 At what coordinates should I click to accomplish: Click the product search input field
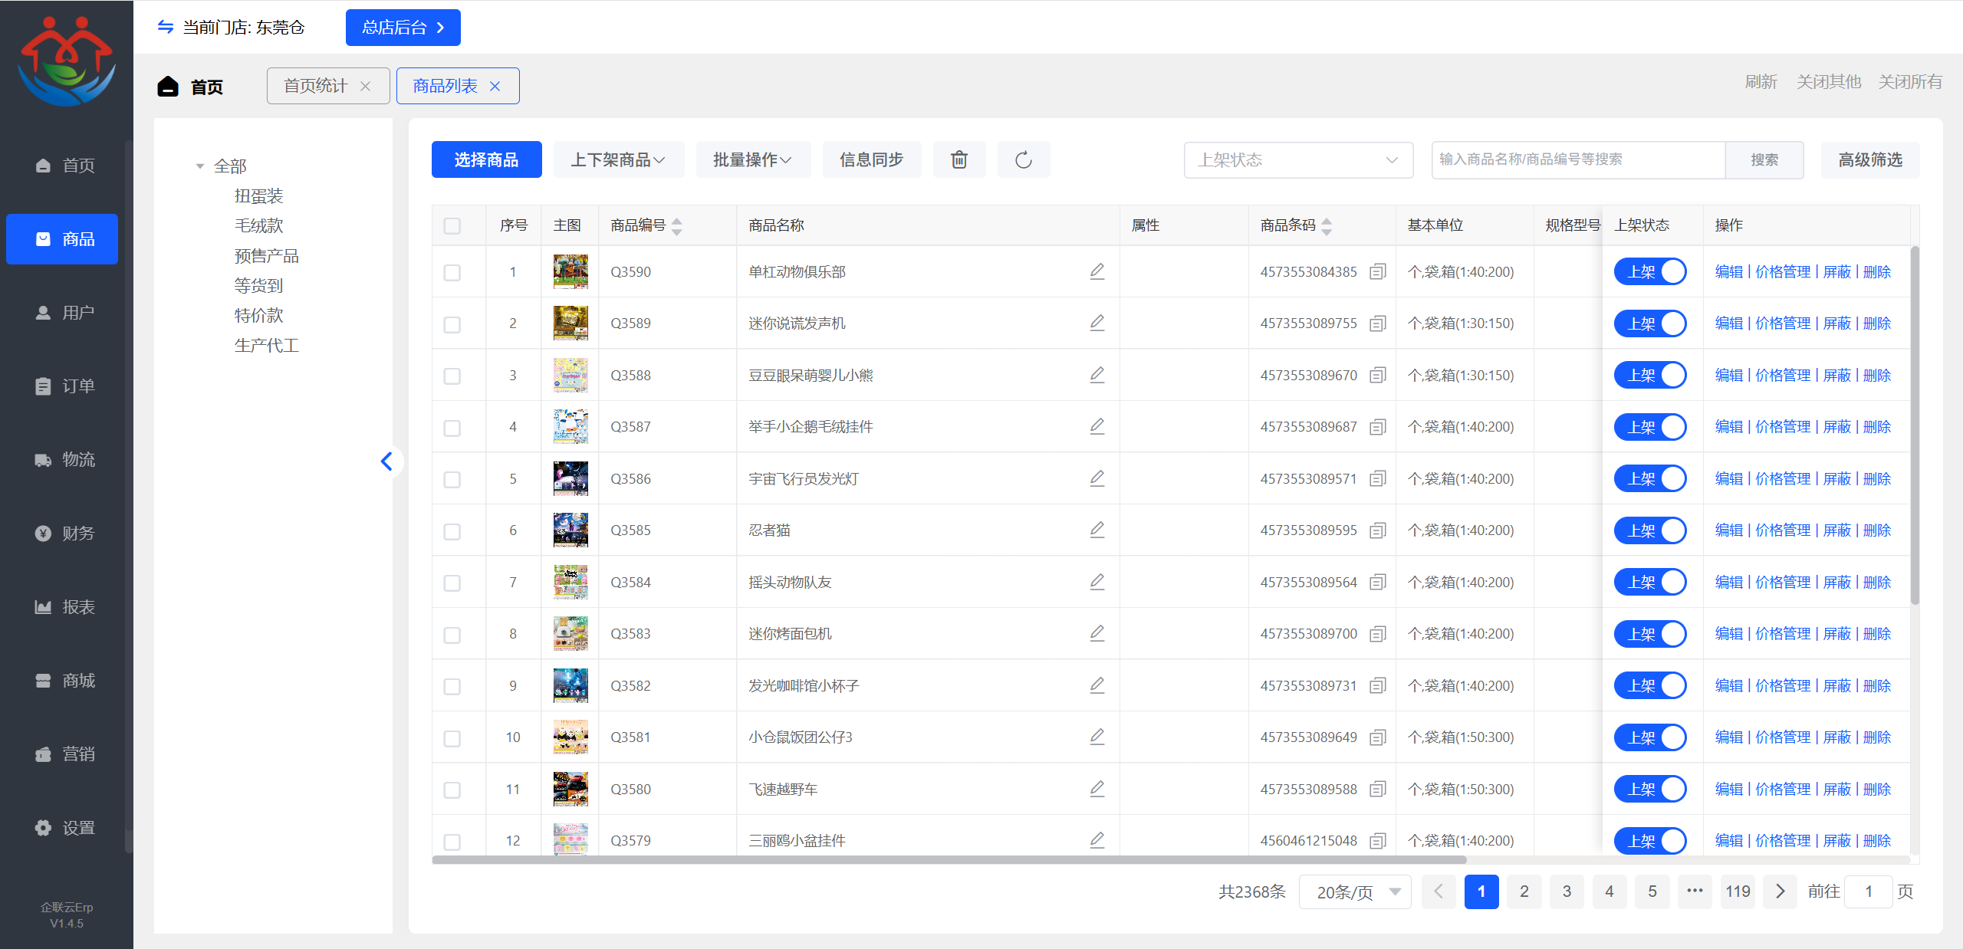(1577, 159)
